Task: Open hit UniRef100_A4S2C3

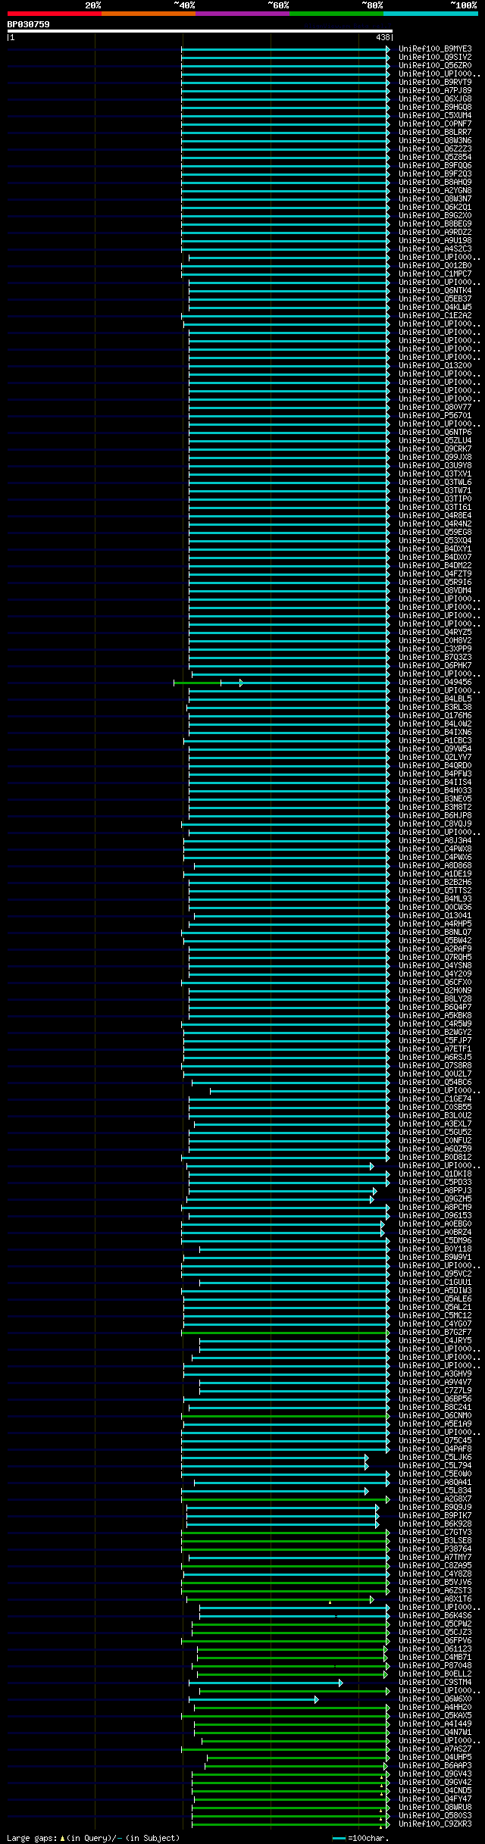Action: [x=435, y=249]
